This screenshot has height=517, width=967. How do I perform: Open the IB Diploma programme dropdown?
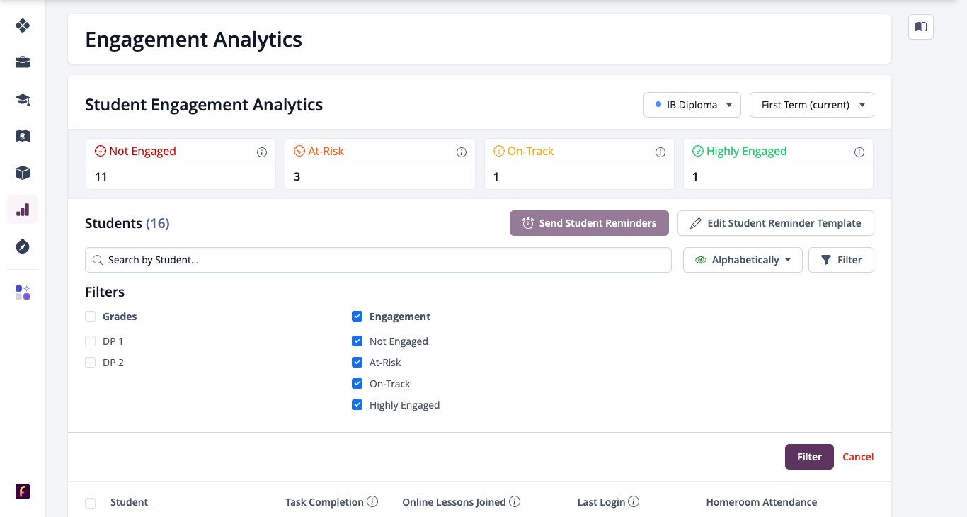692,105
